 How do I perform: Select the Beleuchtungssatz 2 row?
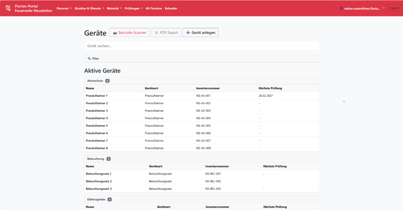[x=99, y=181]
